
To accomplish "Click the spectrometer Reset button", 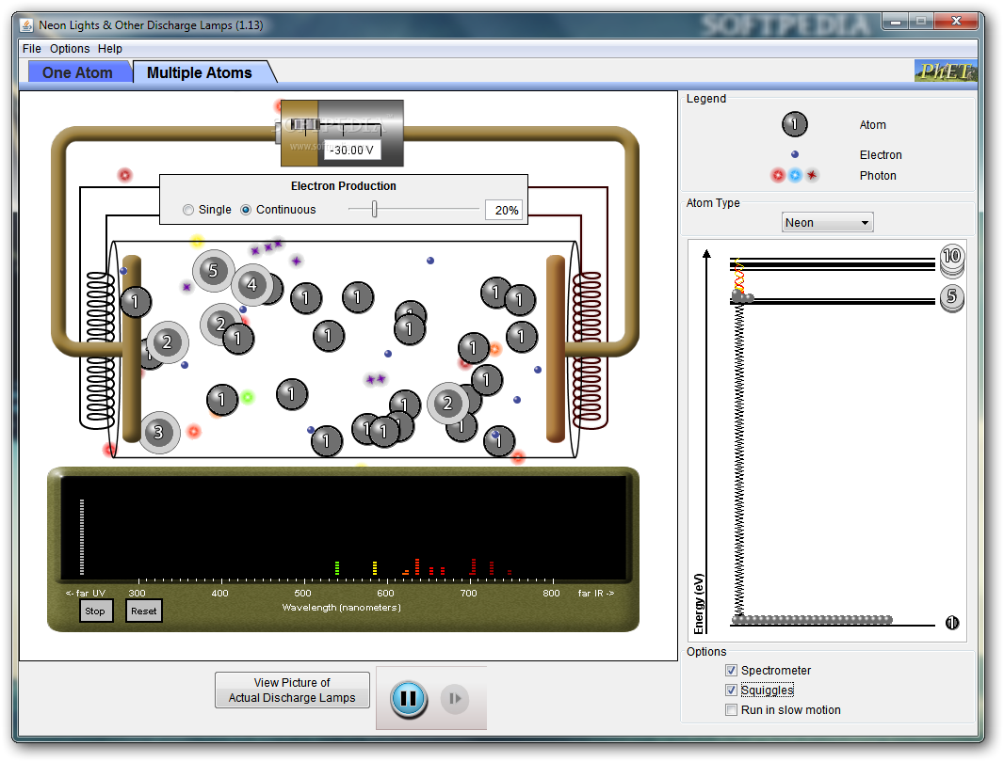I will coord(143,611).
